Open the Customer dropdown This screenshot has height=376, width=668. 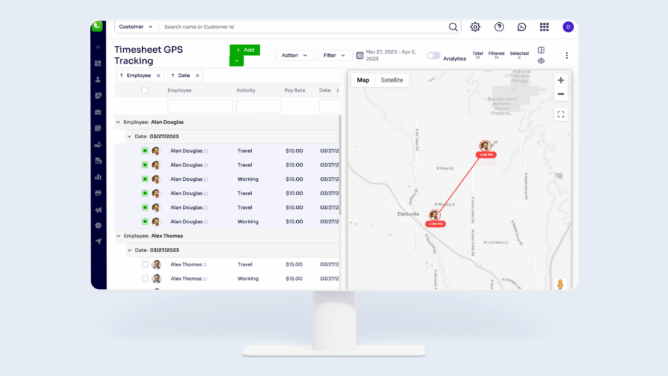(135, 27)
